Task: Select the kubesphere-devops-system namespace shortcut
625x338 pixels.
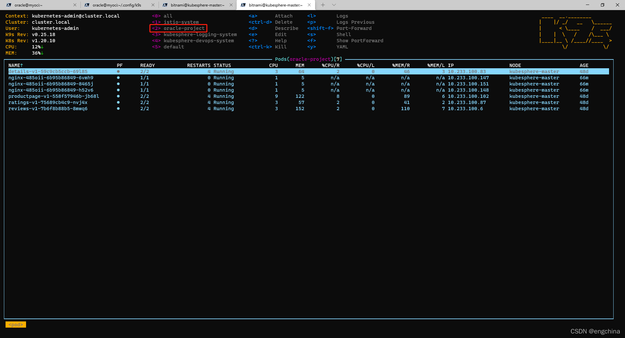Action: point(193,41)
